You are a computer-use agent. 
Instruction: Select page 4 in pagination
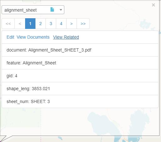[x=61, y=24]
